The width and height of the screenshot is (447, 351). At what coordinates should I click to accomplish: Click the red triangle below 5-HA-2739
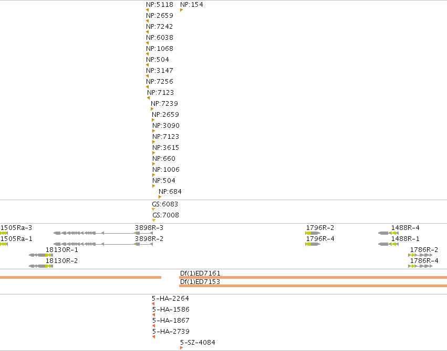tap(154, 337)
